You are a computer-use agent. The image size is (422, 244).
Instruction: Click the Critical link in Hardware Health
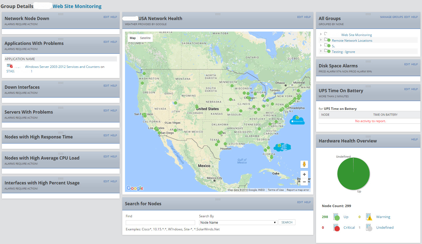(x=349, y=227)
